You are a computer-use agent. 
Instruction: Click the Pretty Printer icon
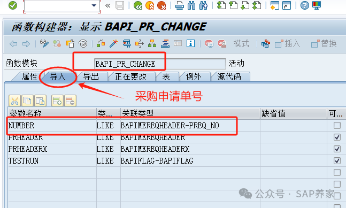(266, 44)
